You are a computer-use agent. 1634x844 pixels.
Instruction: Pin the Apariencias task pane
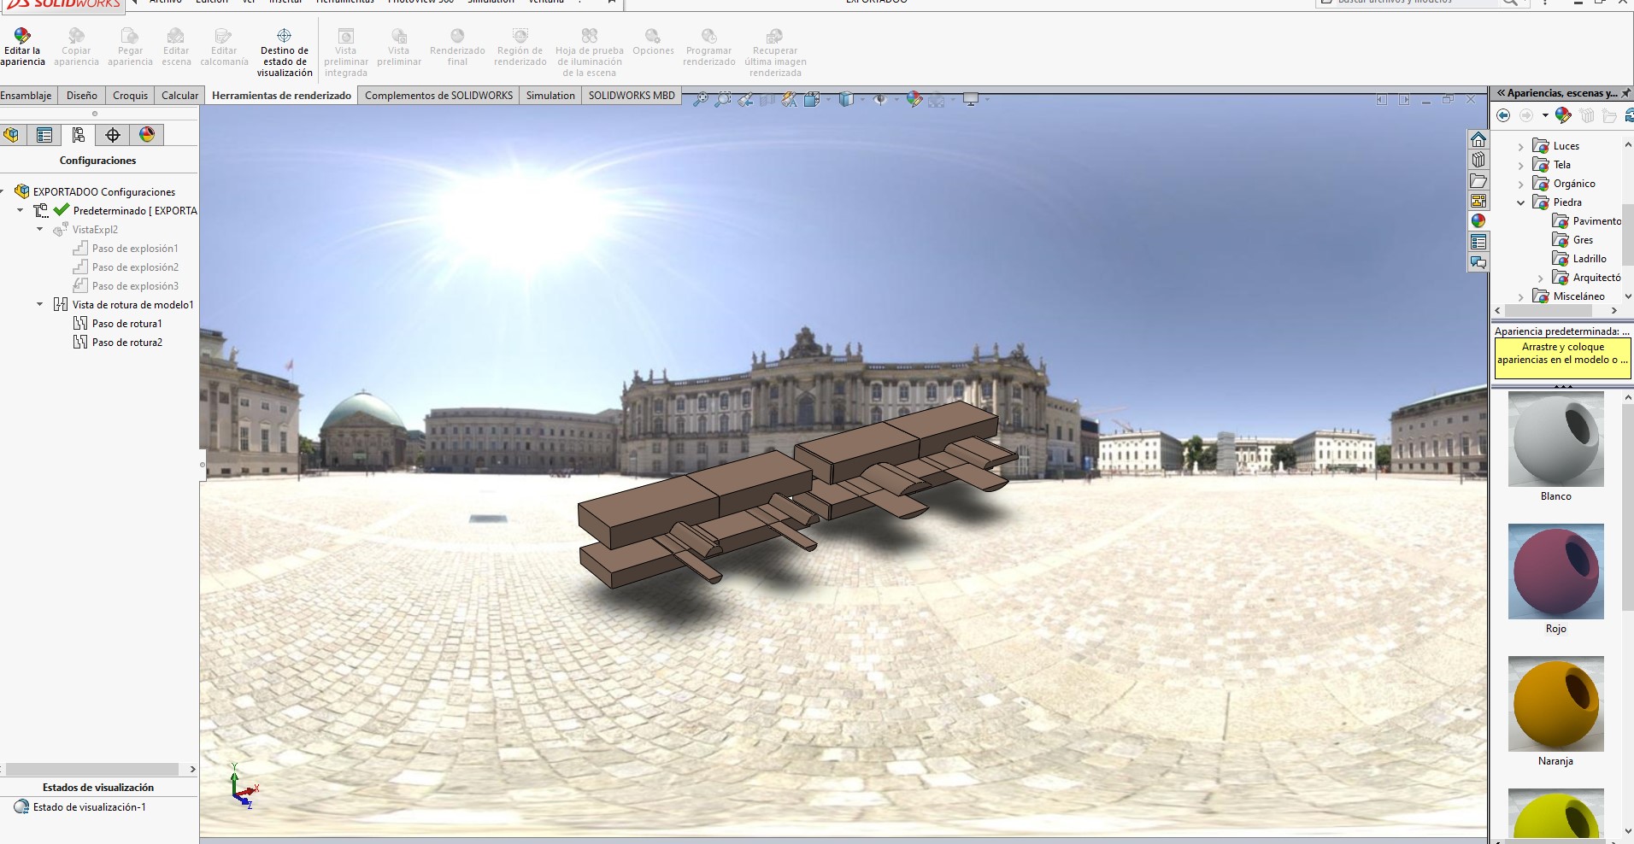coord(1626,93)
